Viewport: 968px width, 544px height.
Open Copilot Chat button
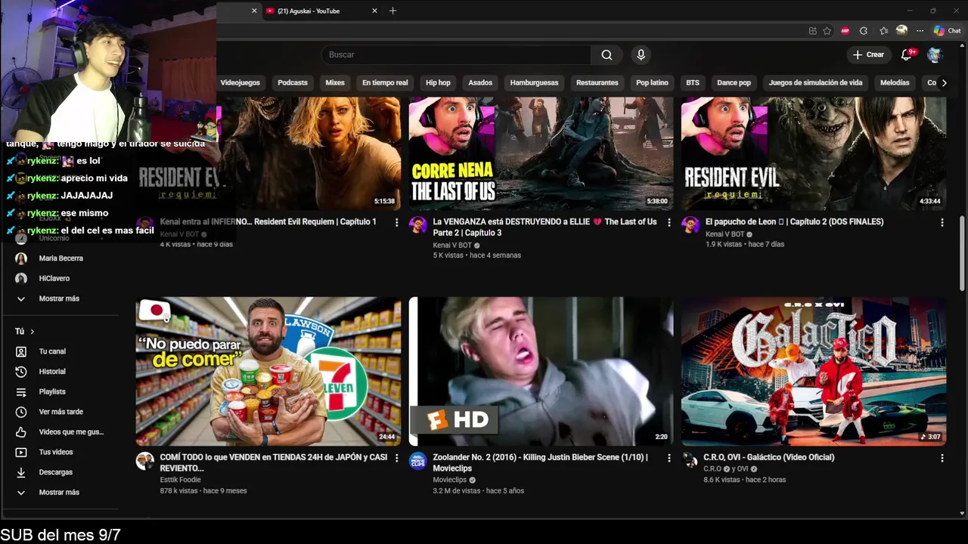948,31
